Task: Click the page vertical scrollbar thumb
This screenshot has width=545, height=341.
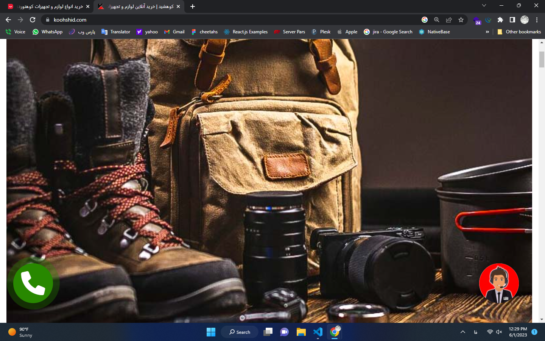Action: [x=542, y=59]
